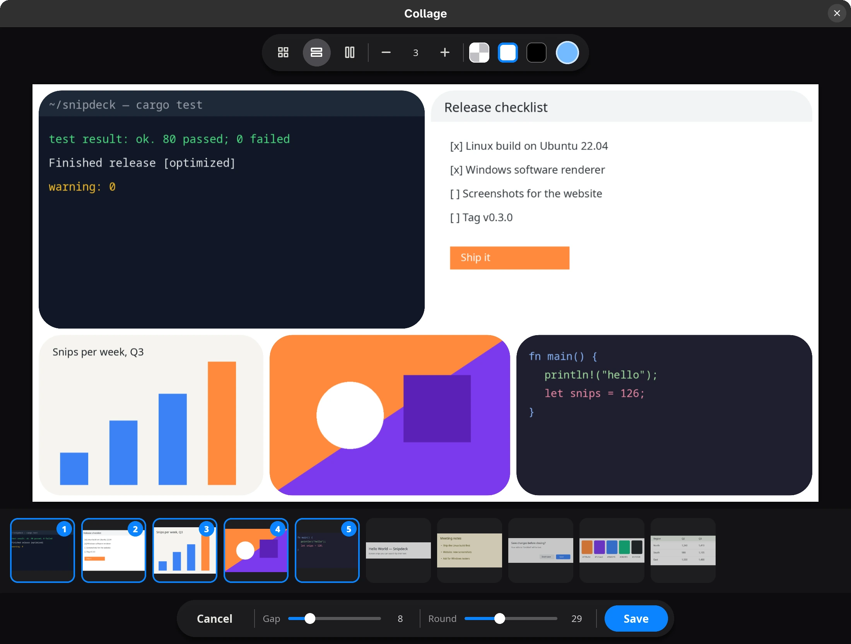Screen dimensions: 851x644
Task: Choose transparent checkerboard background swatch
Action: point(479,53)
